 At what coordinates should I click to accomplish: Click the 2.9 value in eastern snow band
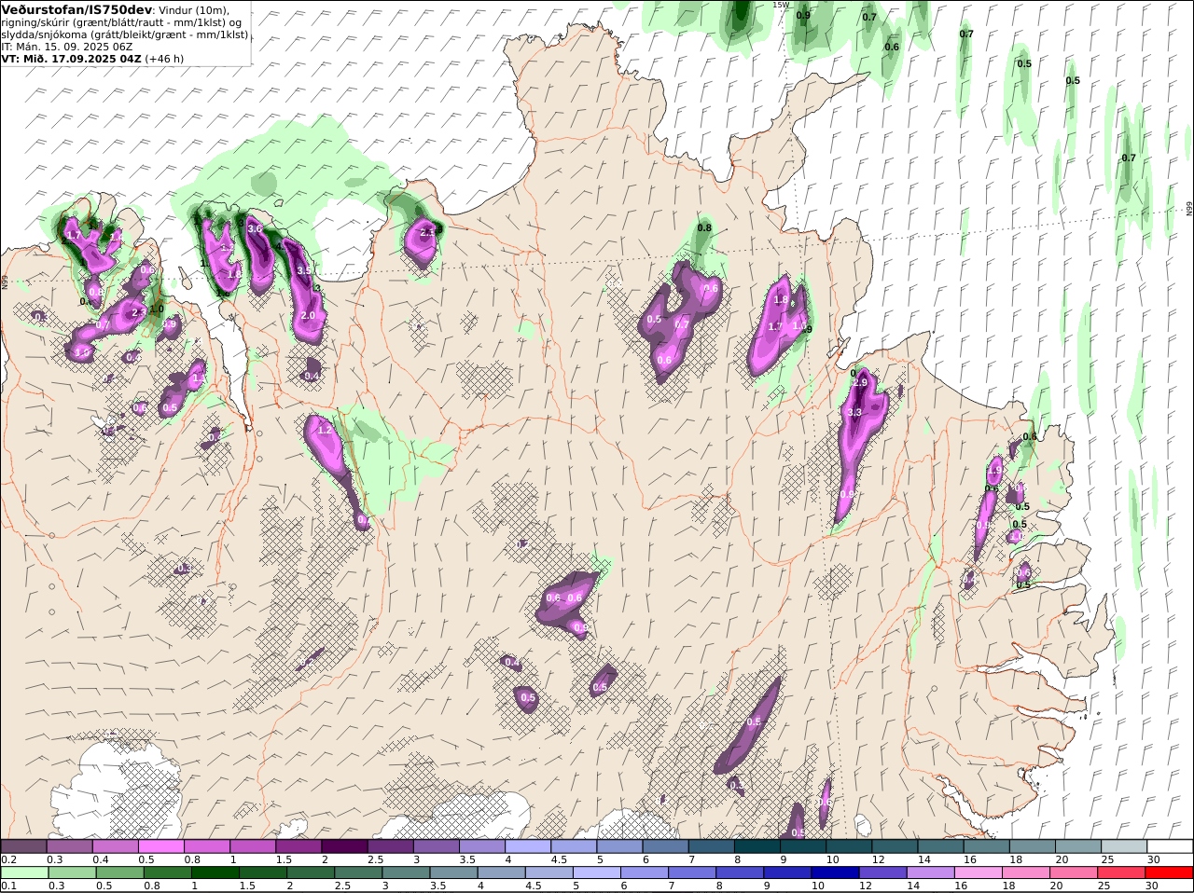[860, 383]
